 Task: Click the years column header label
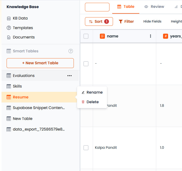176,36
